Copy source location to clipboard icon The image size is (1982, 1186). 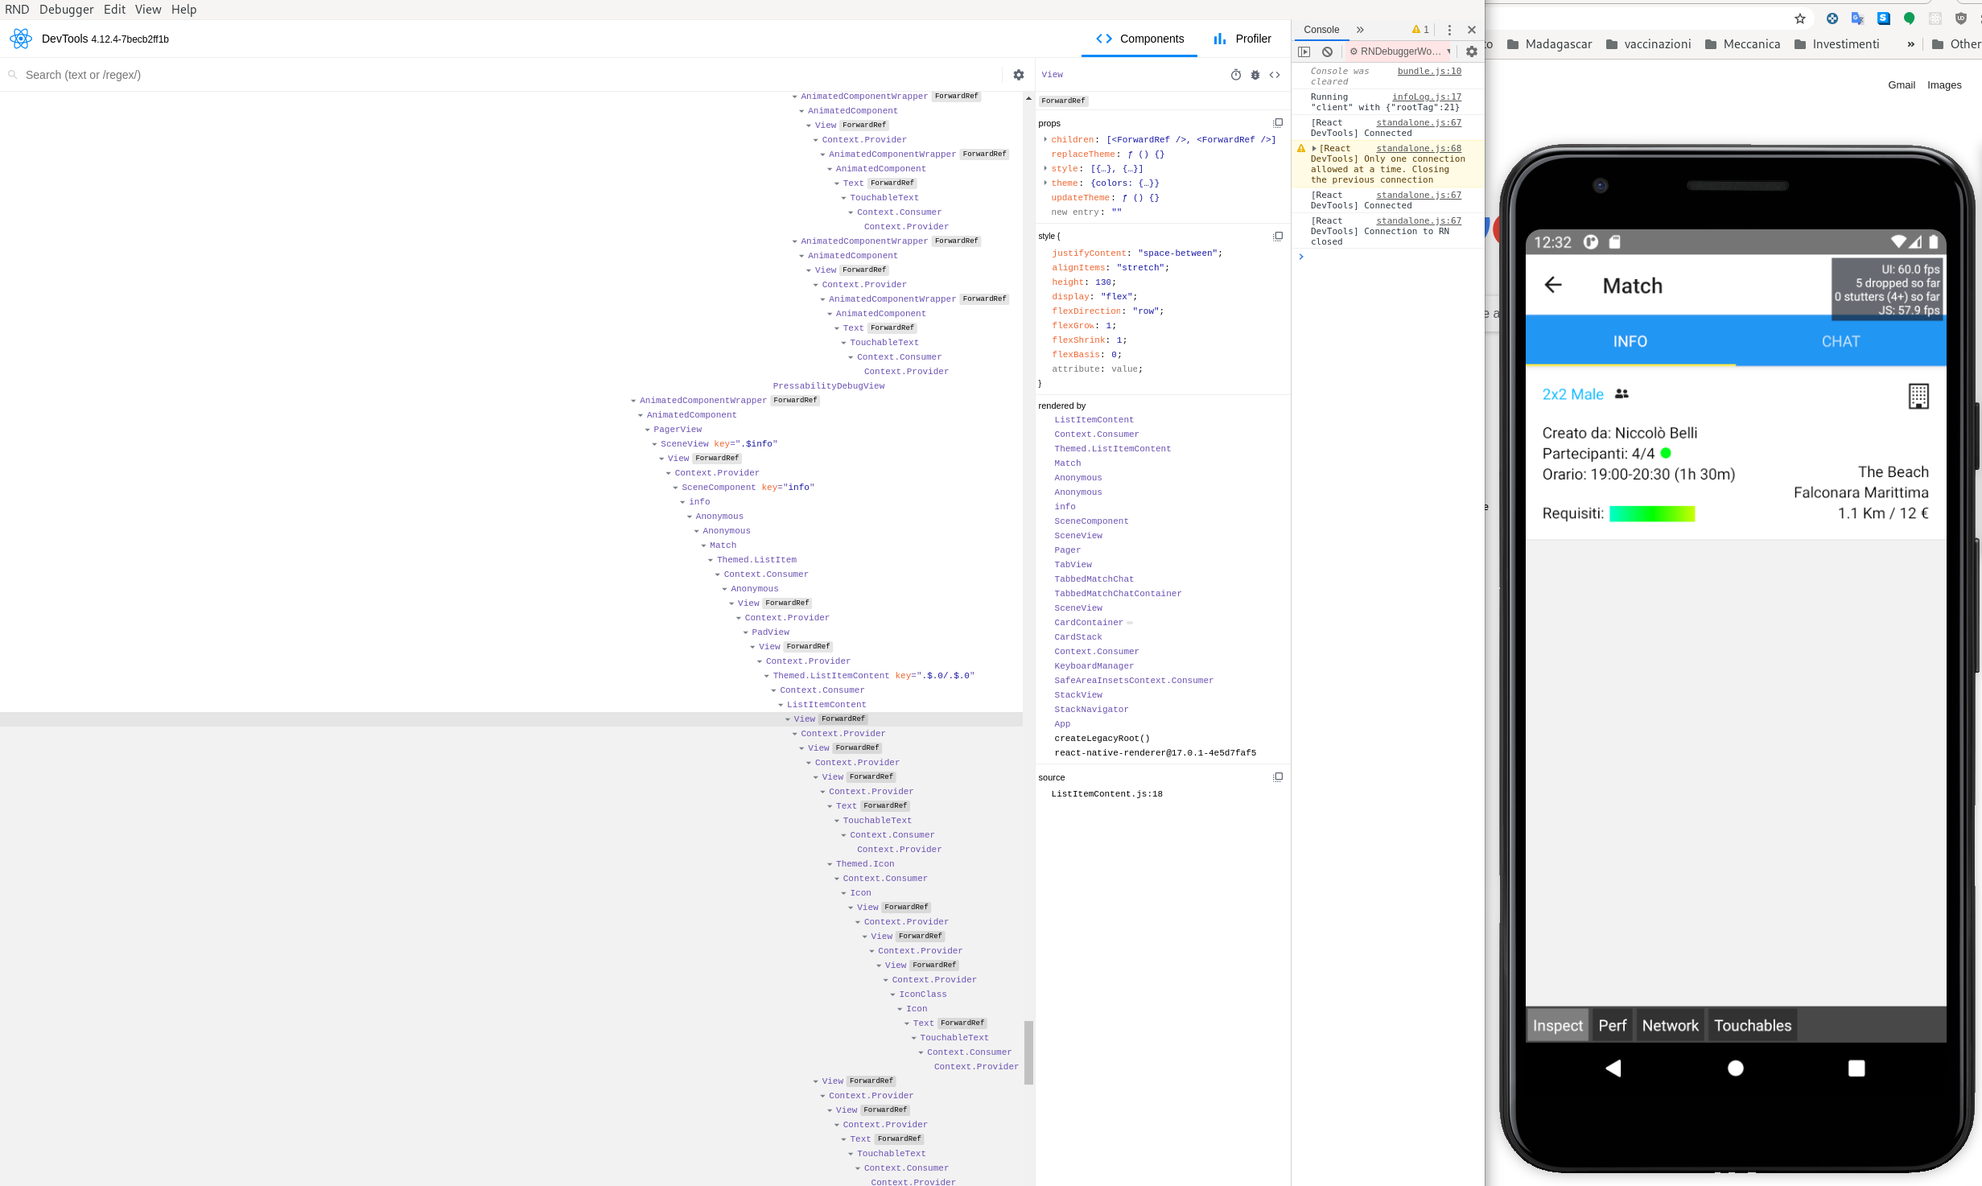click(x=1278, y=777)
